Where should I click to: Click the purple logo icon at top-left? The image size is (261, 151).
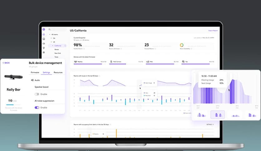pos(44,30)
